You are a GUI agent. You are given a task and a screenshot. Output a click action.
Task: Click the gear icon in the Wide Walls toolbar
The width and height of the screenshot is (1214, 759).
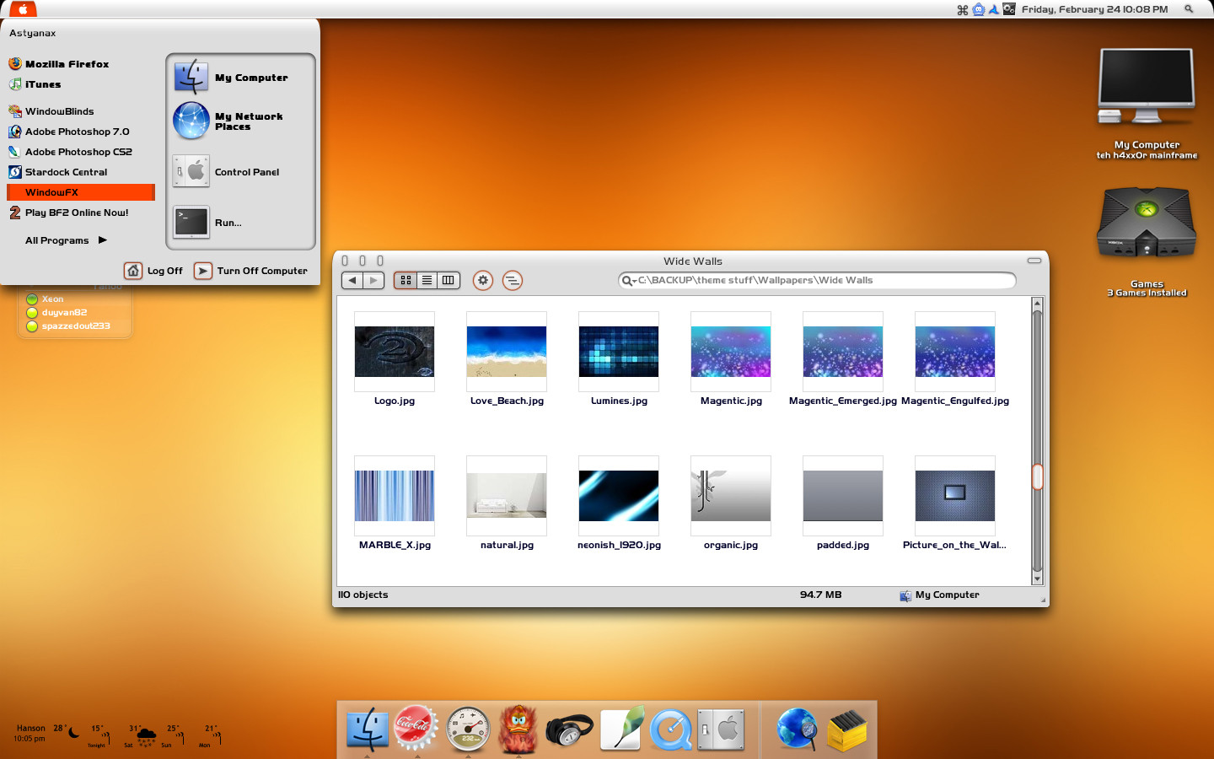coord(483,281)
